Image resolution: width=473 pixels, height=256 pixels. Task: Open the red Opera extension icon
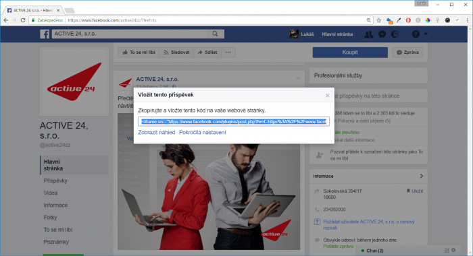point(408,20)
